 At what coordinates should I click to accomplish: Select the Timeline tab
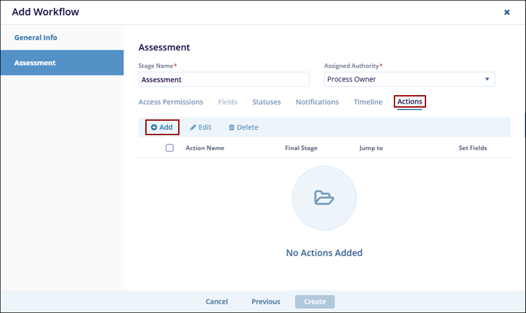368,102
